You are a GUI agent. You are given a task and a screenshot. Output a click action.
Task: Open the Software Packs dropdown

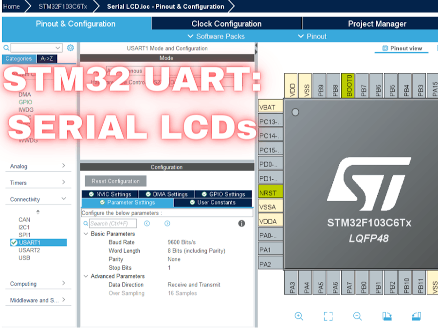[216, 36]
